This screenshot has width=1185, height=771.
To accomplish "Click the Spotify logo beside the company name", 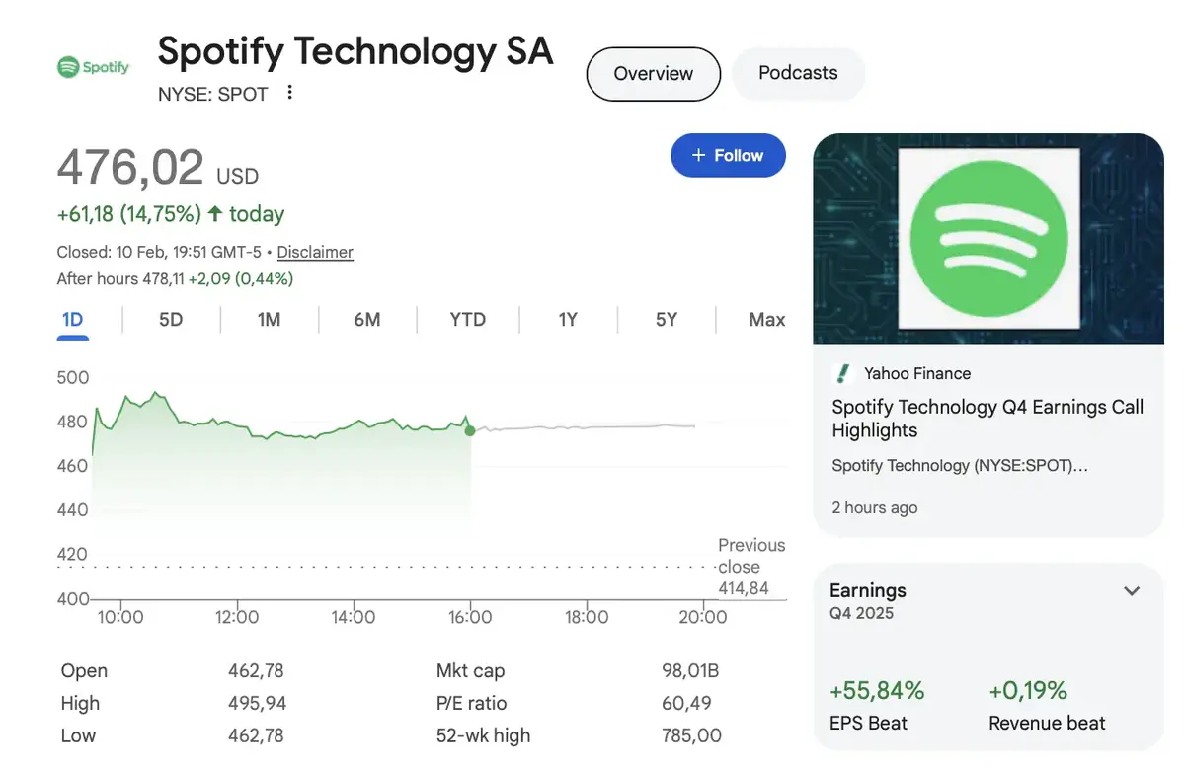I will [93, 67].
